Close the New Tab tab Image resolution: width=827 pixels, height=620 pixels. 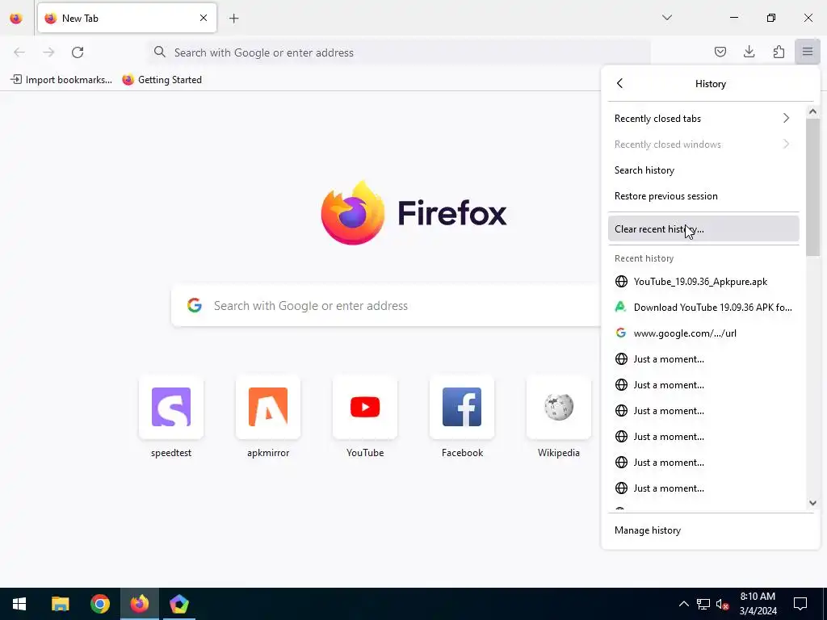click(203, 18)
